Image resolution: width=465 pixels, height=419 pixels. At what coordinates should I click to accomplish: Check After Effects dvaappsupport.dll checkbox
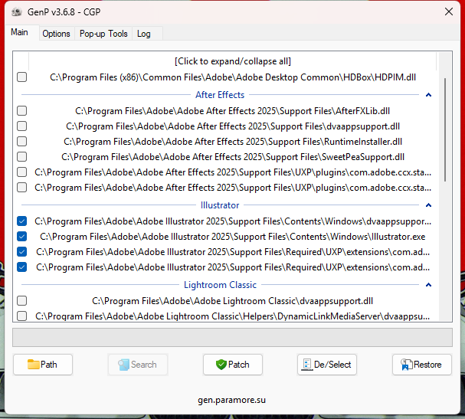click(22, 126)
